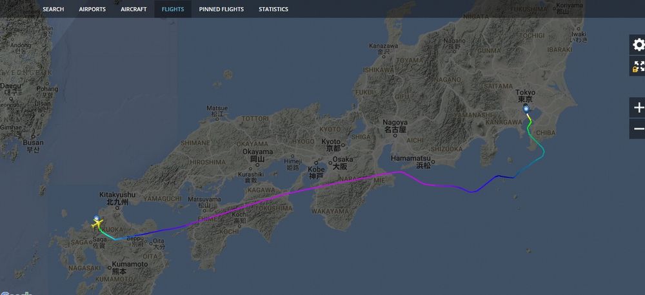Click the departure marker at Tokyo

pyautogui.click(x=526, y=109)
